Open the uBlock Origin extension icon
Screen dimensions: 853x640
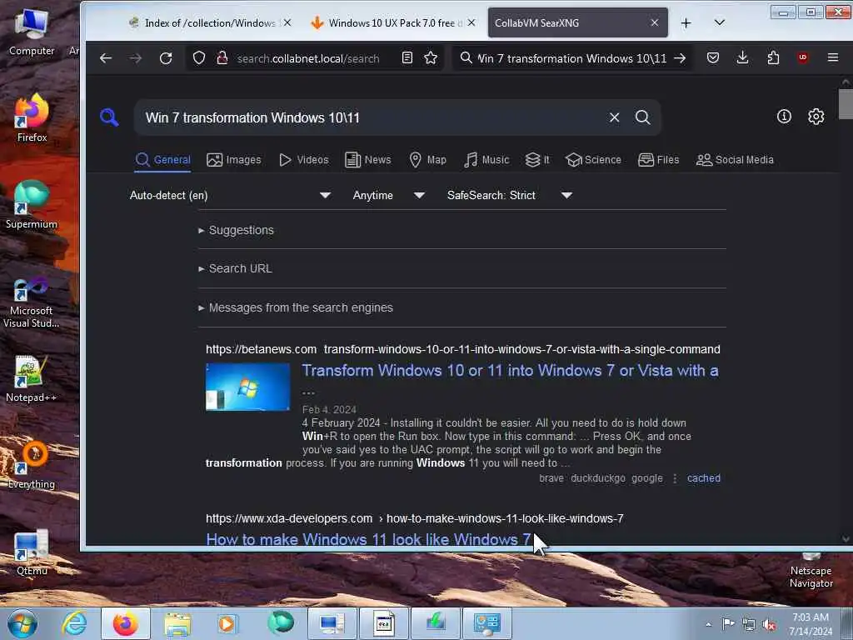[x=803, y=57]
